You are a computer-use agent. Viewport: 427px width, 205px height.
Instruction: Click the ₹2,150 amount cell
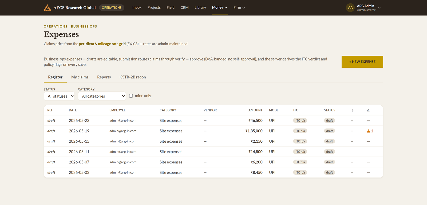tap(256, 141)
